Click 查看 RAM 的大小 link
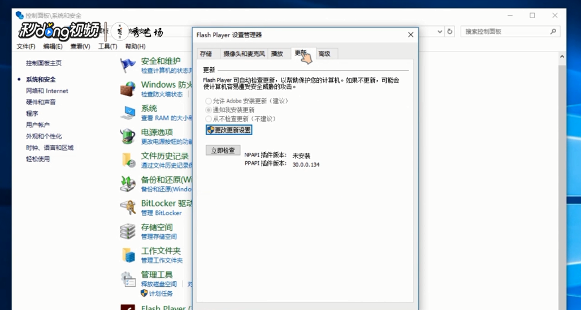The image size is (581, 310). point(167,118)
